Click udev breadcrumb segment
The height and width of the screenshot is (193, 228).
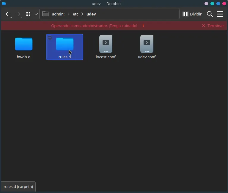pos(91,14)
